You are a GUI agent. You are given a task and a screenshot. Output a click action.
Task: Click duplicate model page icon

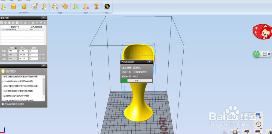[13, 23]
